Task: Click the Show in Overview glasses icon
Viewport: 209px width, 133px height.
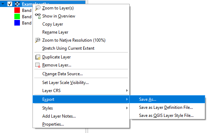Action: pos(38,16)
